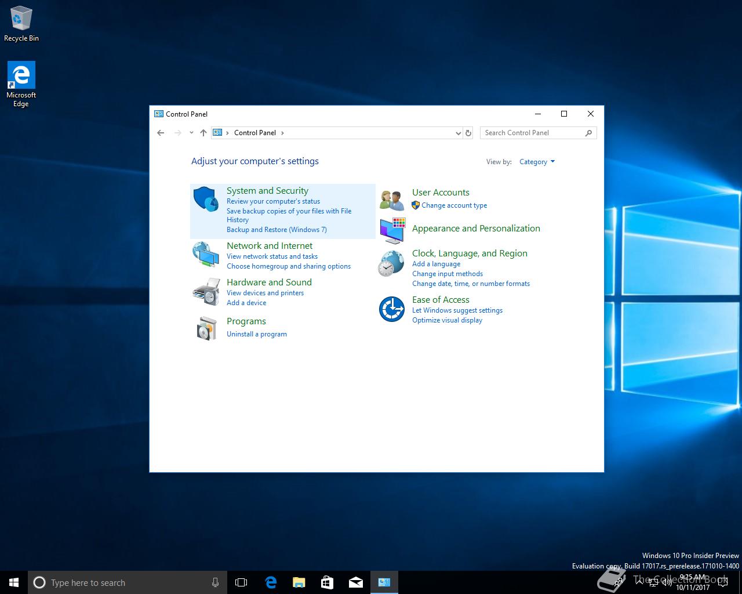
Task: Minimize the Control Panel window
Action: (537, 114)
